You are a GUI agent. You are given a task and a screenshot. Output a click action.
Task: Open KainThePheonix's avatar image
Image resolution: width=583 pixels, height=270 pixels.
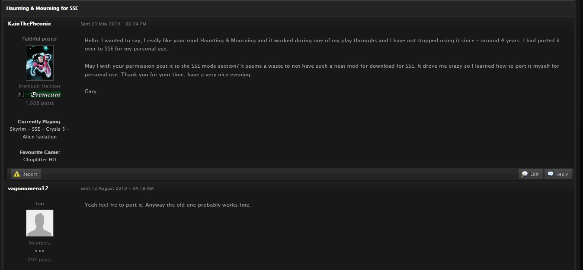(x=40, y=63)
